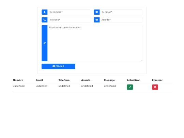
Task: Click the envelope icon beside Asunto field
Action: point(97,20)
